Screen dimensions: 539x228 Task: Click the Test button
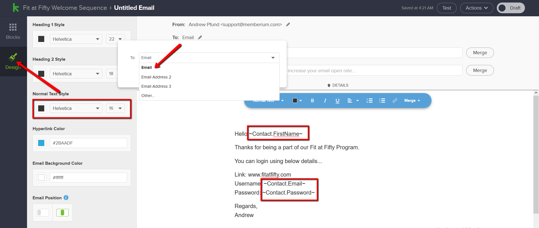[447, 8]
